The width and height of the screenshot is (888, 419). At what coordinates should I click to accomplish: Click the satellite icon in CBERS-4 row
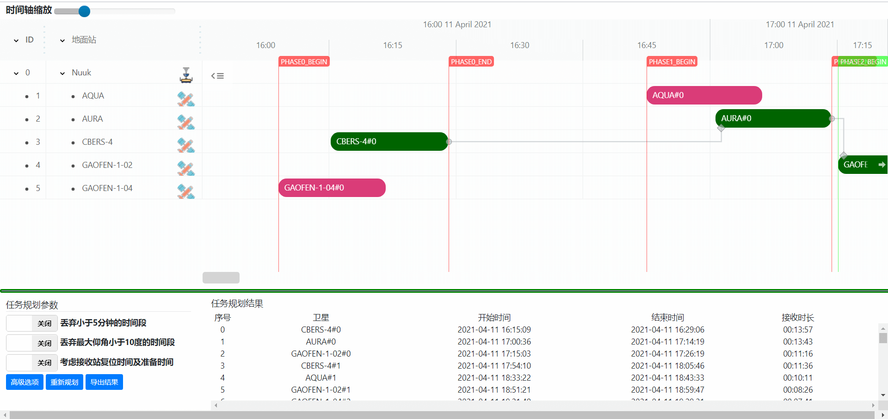point(186,145)
